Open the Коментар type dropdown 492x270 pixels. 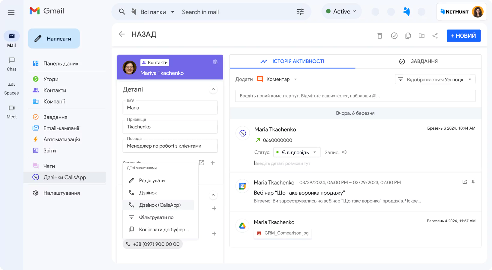coord(277,79)
